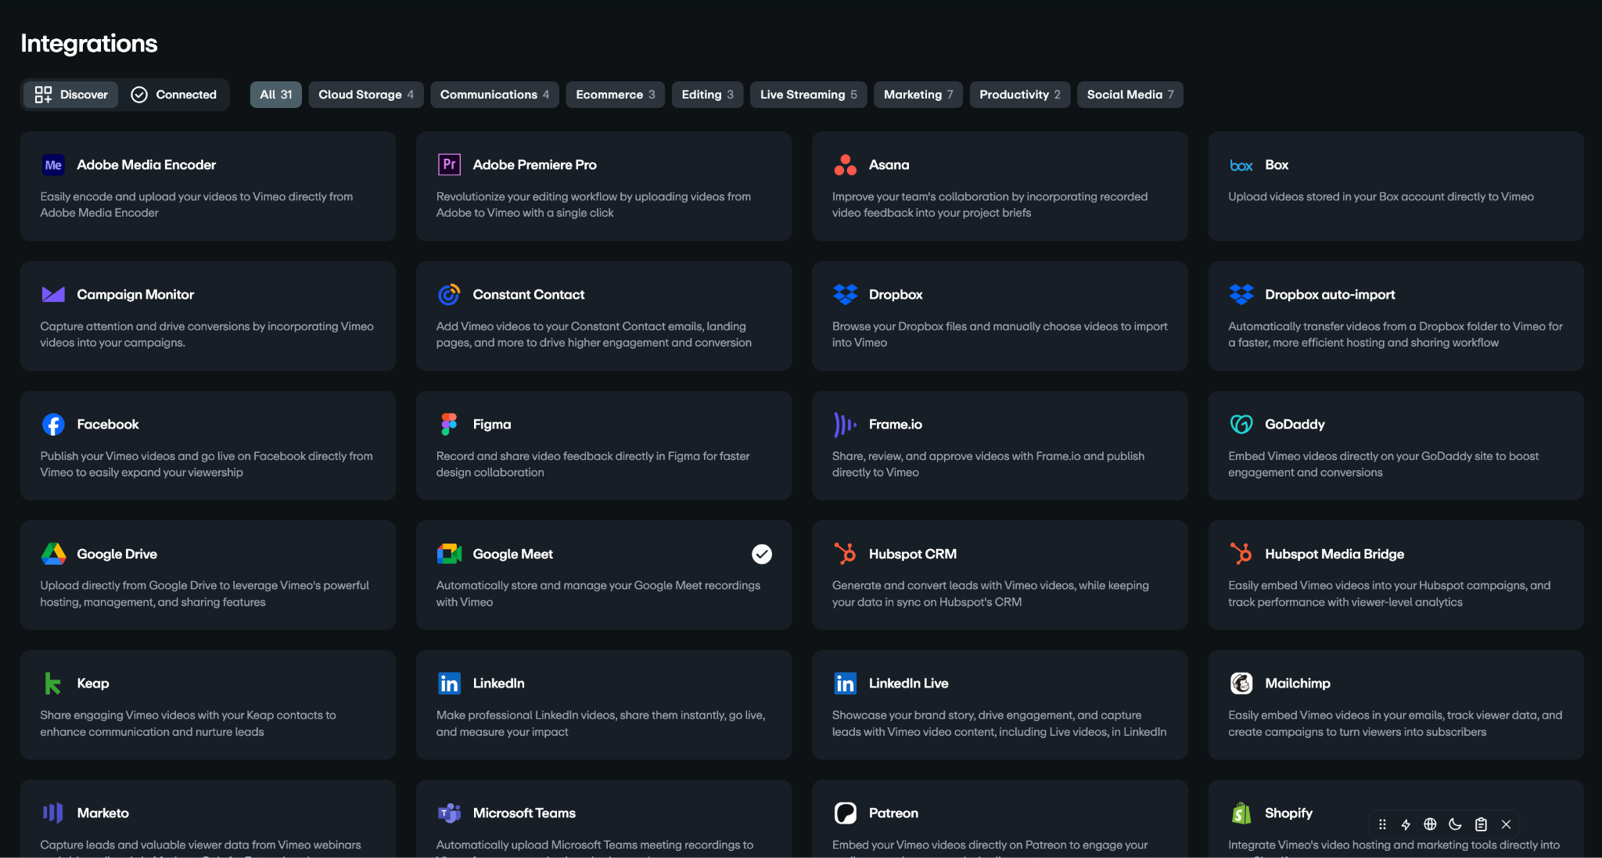The width and height of the screenshot is (1602, 858).
Task: Open the Dropbox auto-import integration card
Action: tap(1395, 316)
